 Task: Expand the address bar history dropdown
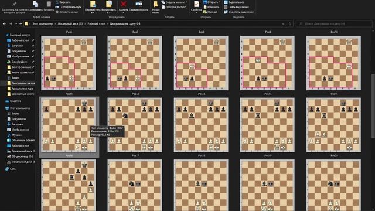[283, 24]
